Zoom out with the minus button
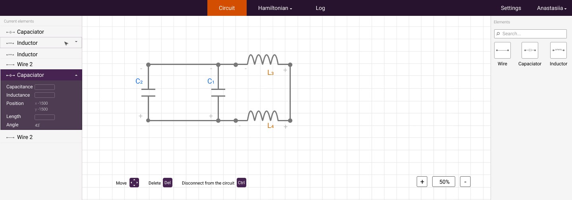Image resolution: width=572 pixels, height=200 pixels. 465,182
